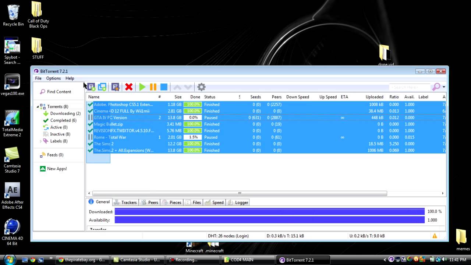Screen dimensions: 471x265
Task: Move torrent up in queue
Action: click(x=177, y=87)
